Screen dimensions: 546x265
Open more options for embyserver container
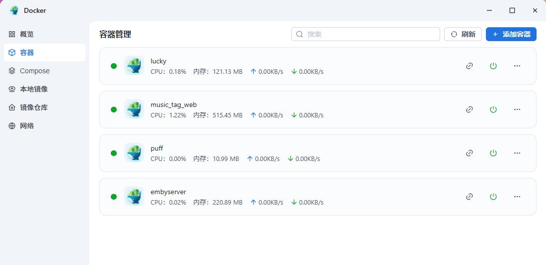517,197
